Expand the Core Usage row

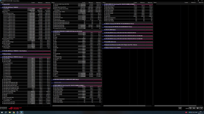click(2, 40)
